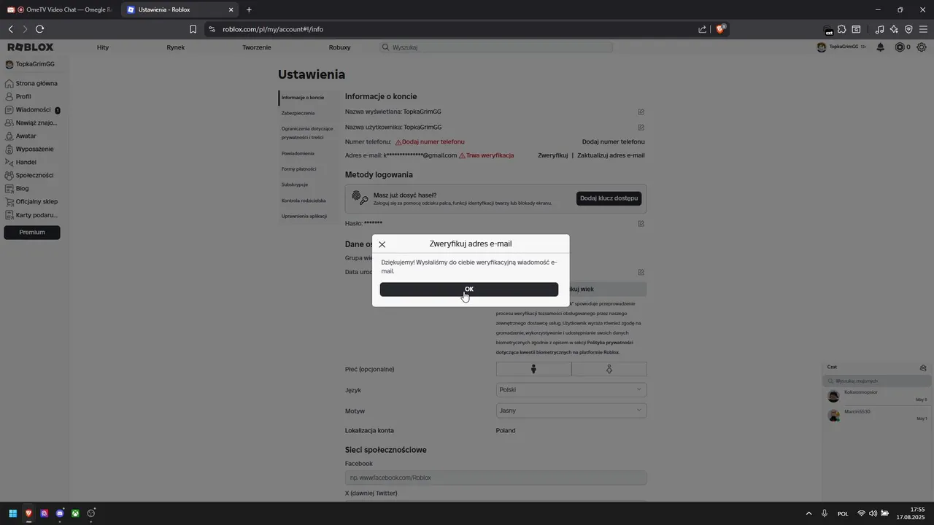Screen dimensions: 934x525
Task: Open Roblox notifications bell
Action: (880, 47)
